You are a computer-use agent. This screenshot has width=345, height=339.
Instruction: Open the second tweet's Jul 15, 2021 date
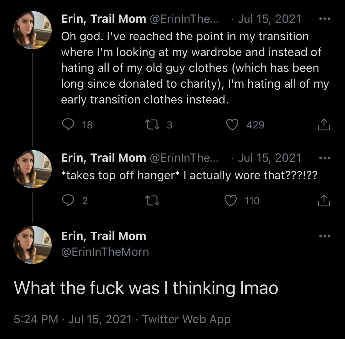point(269,158)
